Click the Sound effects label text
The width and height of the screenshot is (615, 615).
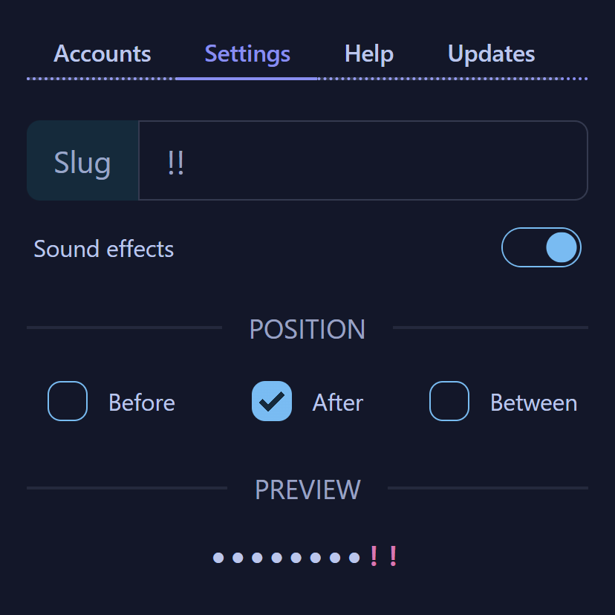click(x=103, y=249)
